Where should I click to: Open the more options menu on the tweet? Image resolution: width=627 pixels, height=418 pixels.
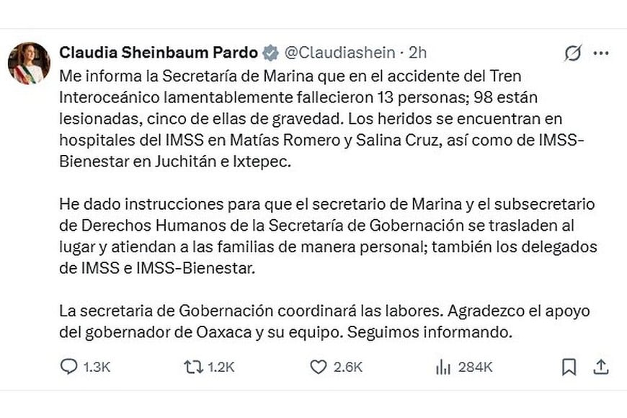coord(602,52)
